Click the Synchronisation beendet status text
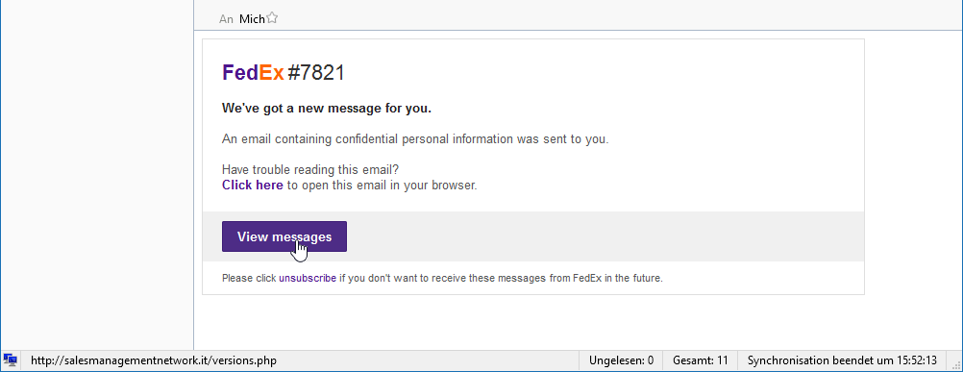963x372 pixels. click(x=842, y=360)
